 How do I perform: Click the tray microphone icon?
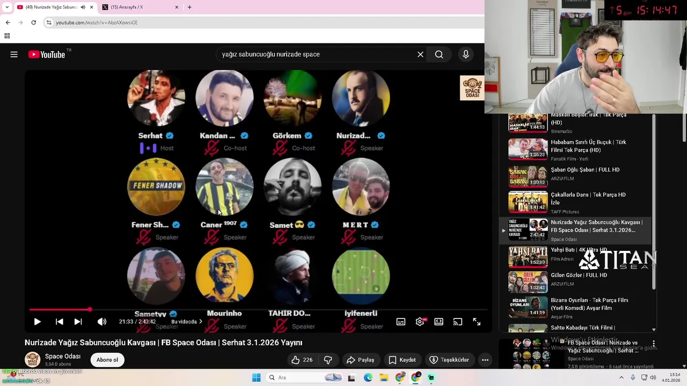(633, 377)
